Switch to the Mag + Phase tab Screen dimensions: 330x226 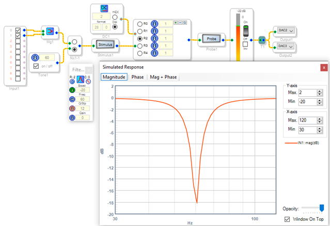point(163,77)
